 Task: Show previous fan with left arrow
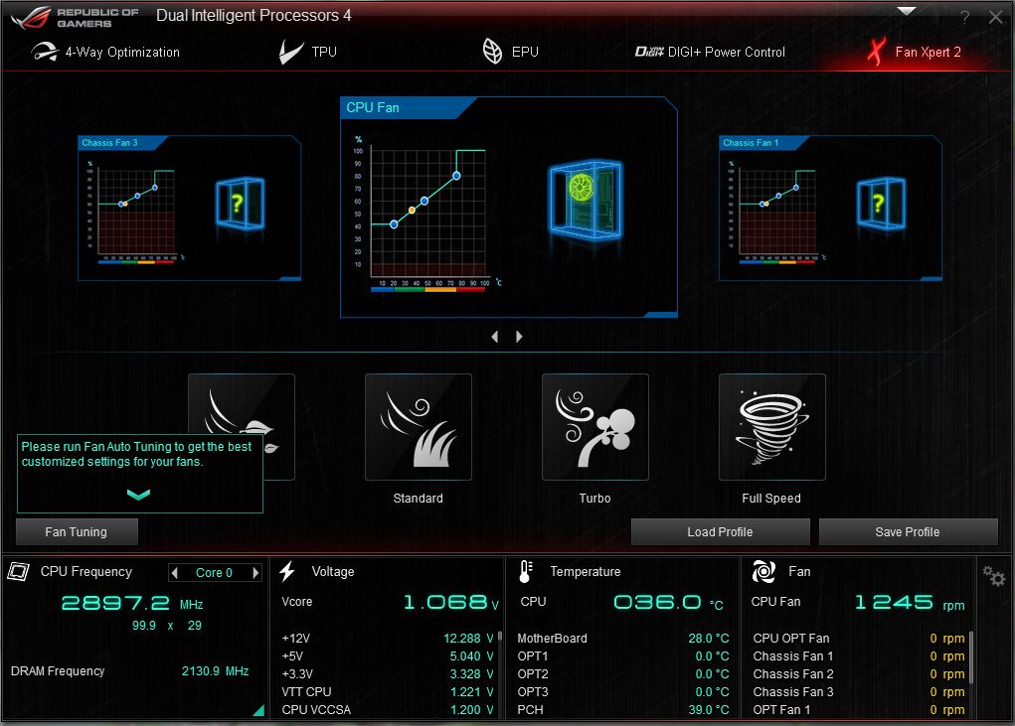495,336
